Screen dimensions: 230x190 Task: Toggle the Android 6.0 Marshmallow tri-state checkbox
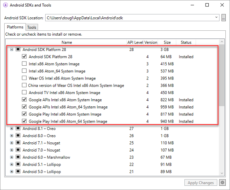pyautogui.click(x=18, y=157)
